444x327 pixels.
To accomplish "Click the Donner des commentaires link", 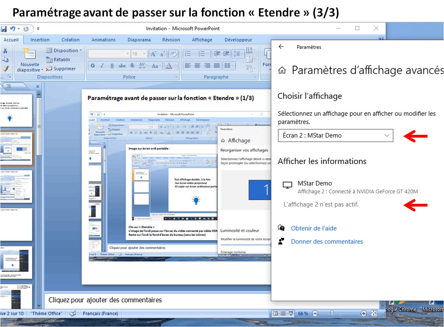I will pyautogui.click(x=327, y=242).
